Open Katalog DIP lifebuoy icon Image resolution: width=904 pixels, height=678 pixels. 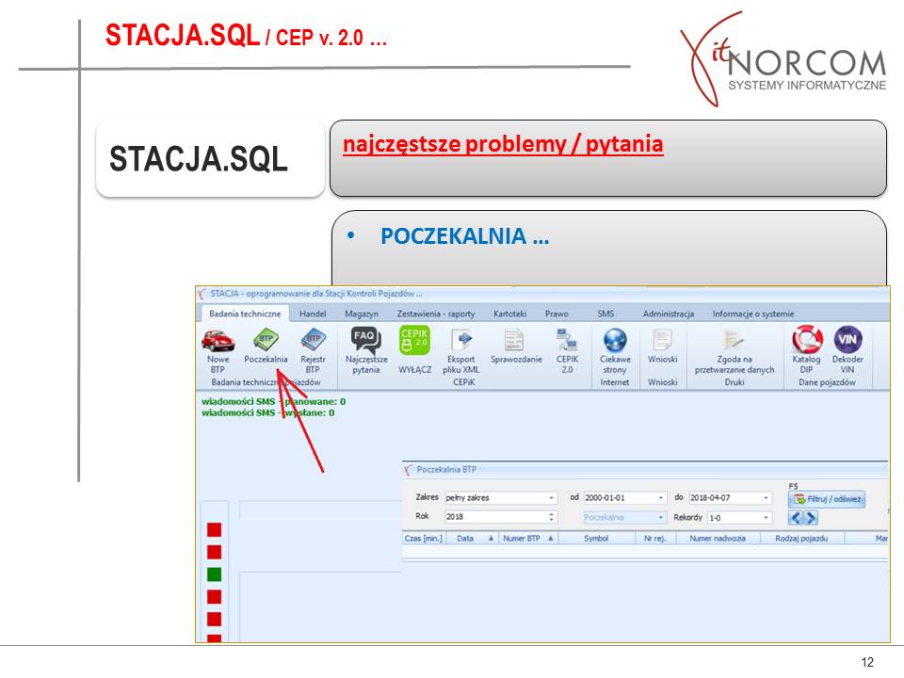pyautogui.click(x=806, y=339)
